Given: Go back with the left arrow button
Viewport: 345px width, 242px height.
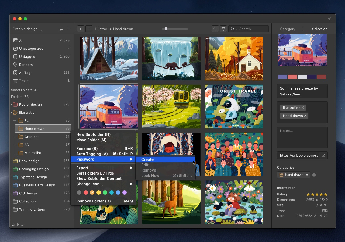Looking at the screenshot, I should [80, 29].
